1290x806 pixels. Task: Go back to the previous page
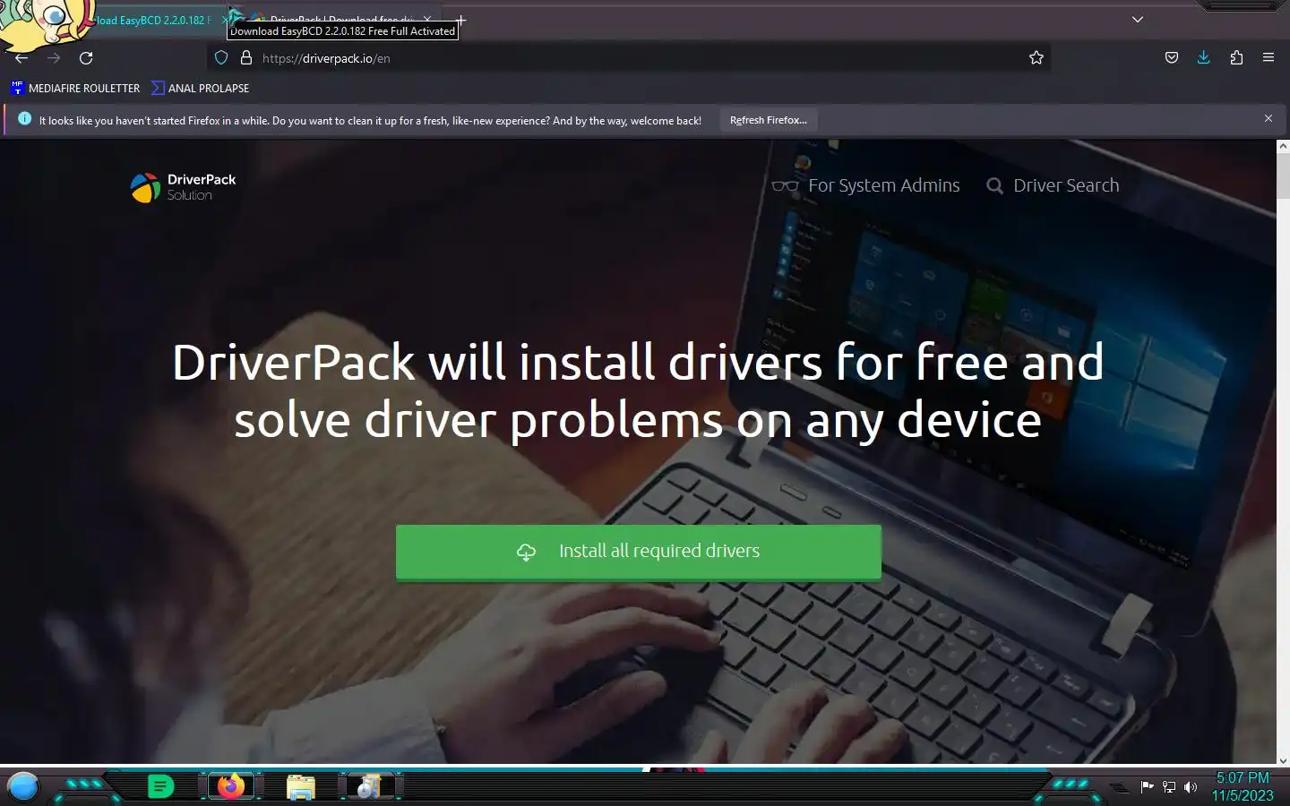pos(21,58)
